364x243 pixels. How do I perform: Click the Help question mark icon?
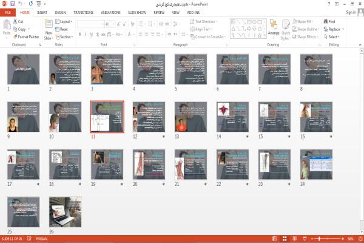[329, 4]
